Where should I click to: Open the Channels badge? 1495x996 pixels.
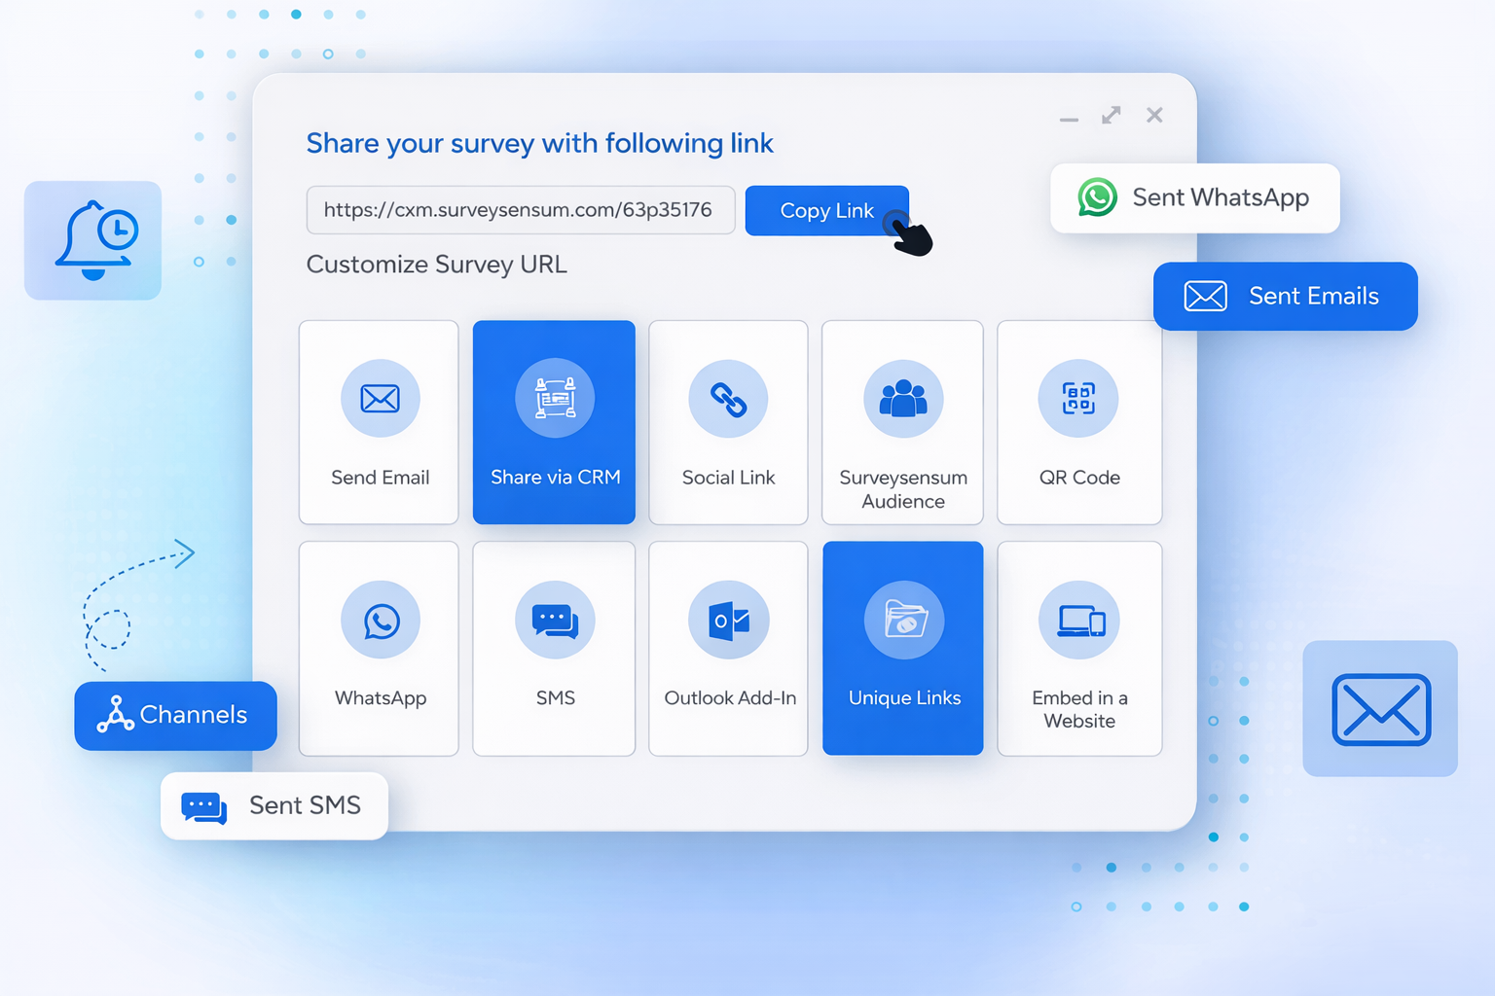[175, 715]
